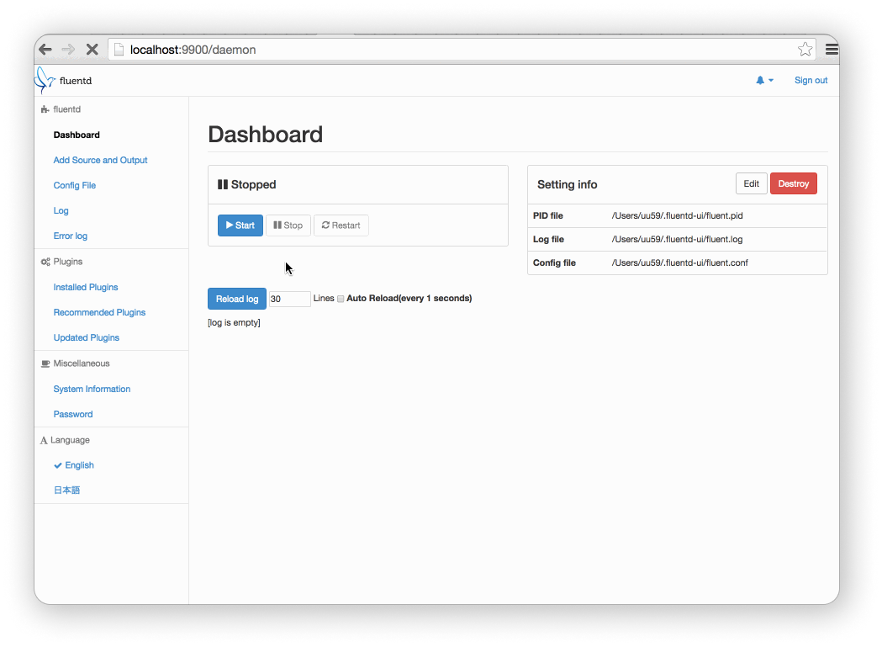Click the page icon in the address bar
The height and width of the screenshot is (647, 882).
[119, 50]
